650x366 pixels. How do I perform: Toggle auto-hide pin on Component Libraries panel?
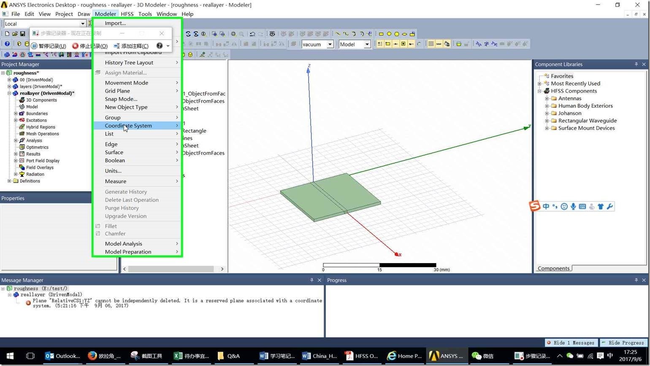tap(636, 64)
